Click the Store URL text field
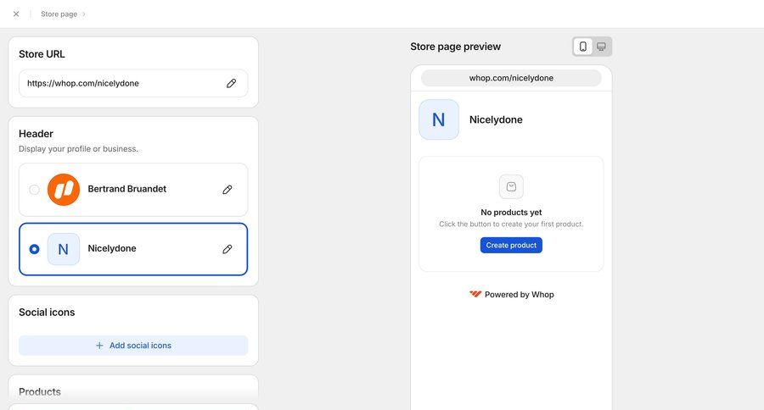Viewport: 764px width, 410px height. point(119,84)
